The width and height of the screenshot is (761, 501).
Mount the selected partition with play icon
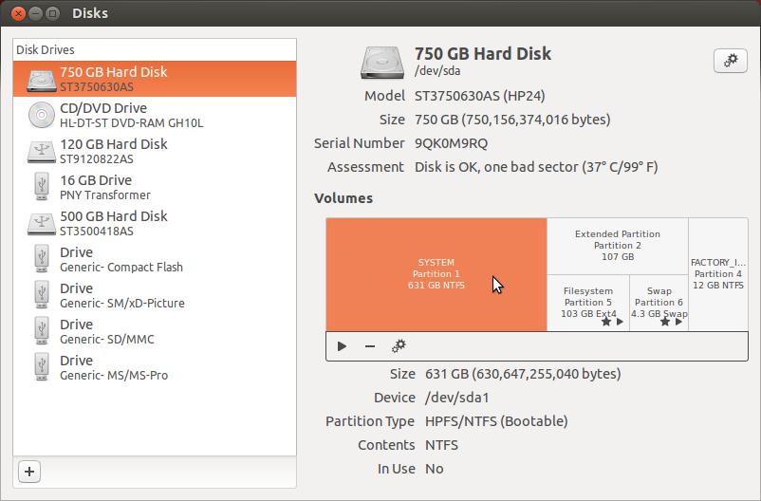(x=342, y=346)
